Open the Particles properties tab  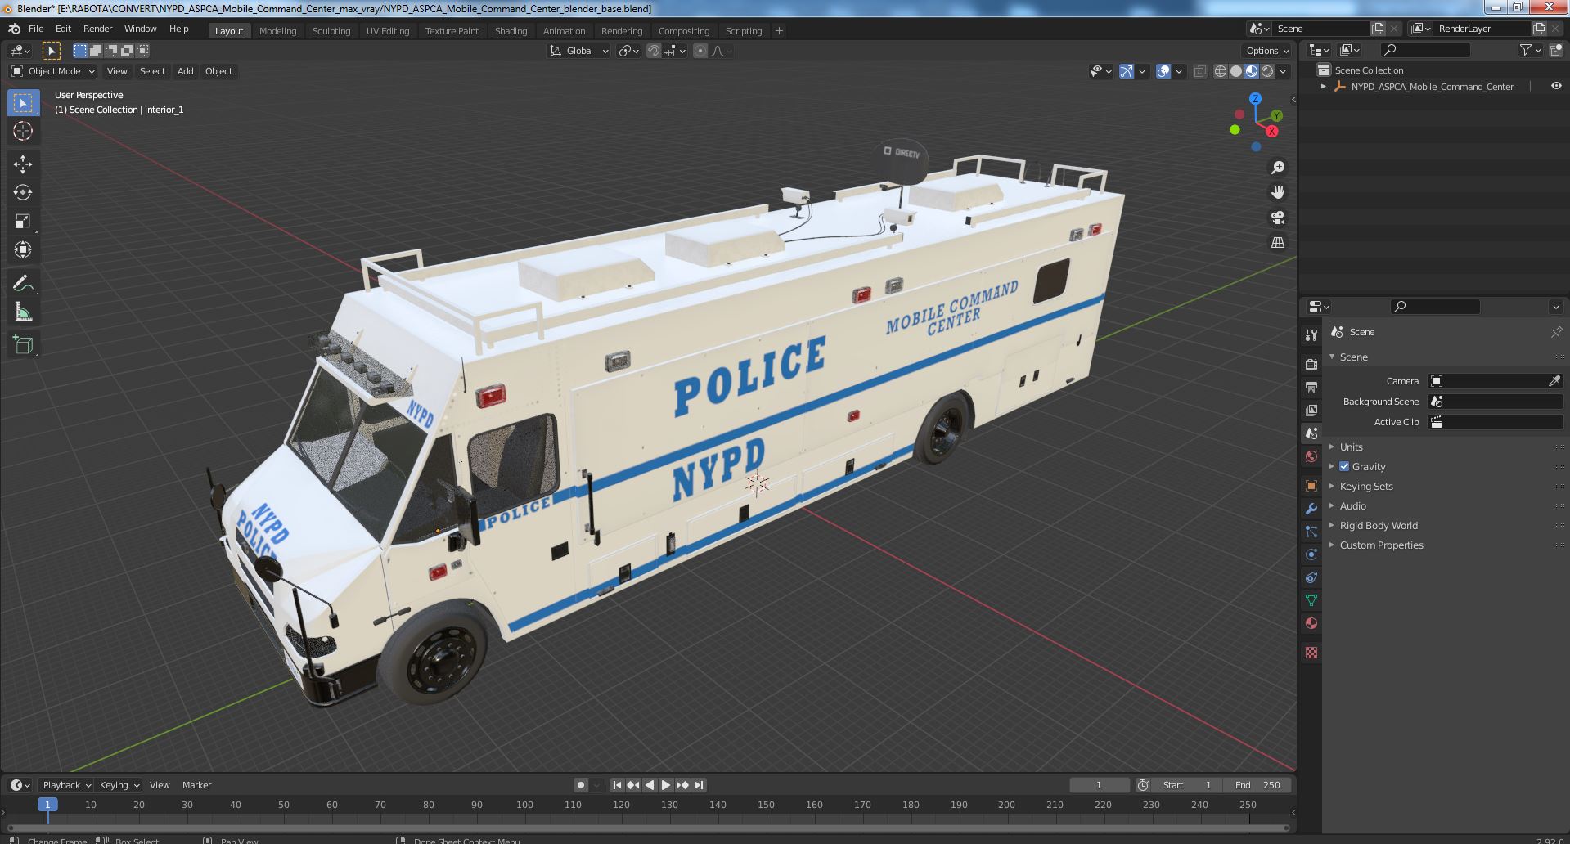[1311, 532]
